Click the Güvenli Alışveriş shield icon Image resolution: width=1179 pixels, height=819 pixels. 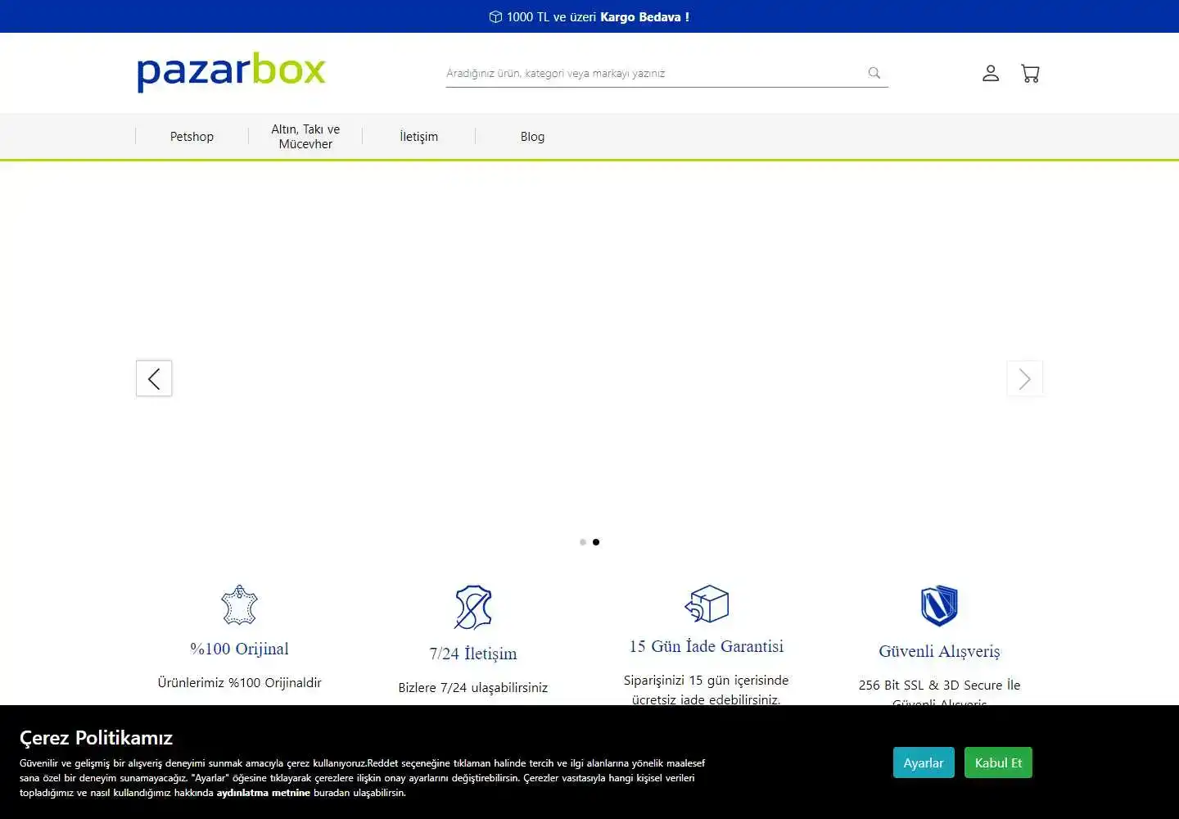pos(939,606)
